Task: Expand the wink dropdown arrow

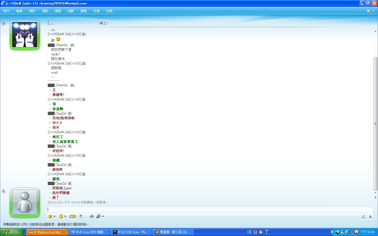Action: coord(65,216)
